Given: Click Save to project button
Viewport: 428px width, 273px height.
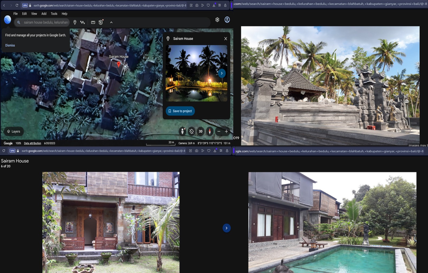Looking at the screenshot, I should (180, 111).
